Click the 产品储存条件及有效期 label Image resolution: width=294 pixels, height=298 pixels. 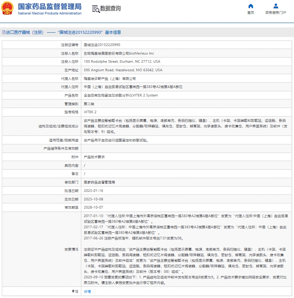pos(61,148)
